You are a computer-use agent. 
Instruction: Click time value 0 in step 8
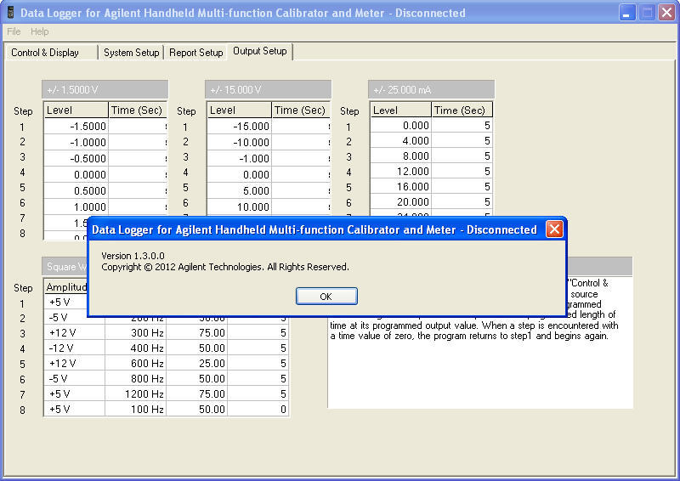click(x=258, y=409)
